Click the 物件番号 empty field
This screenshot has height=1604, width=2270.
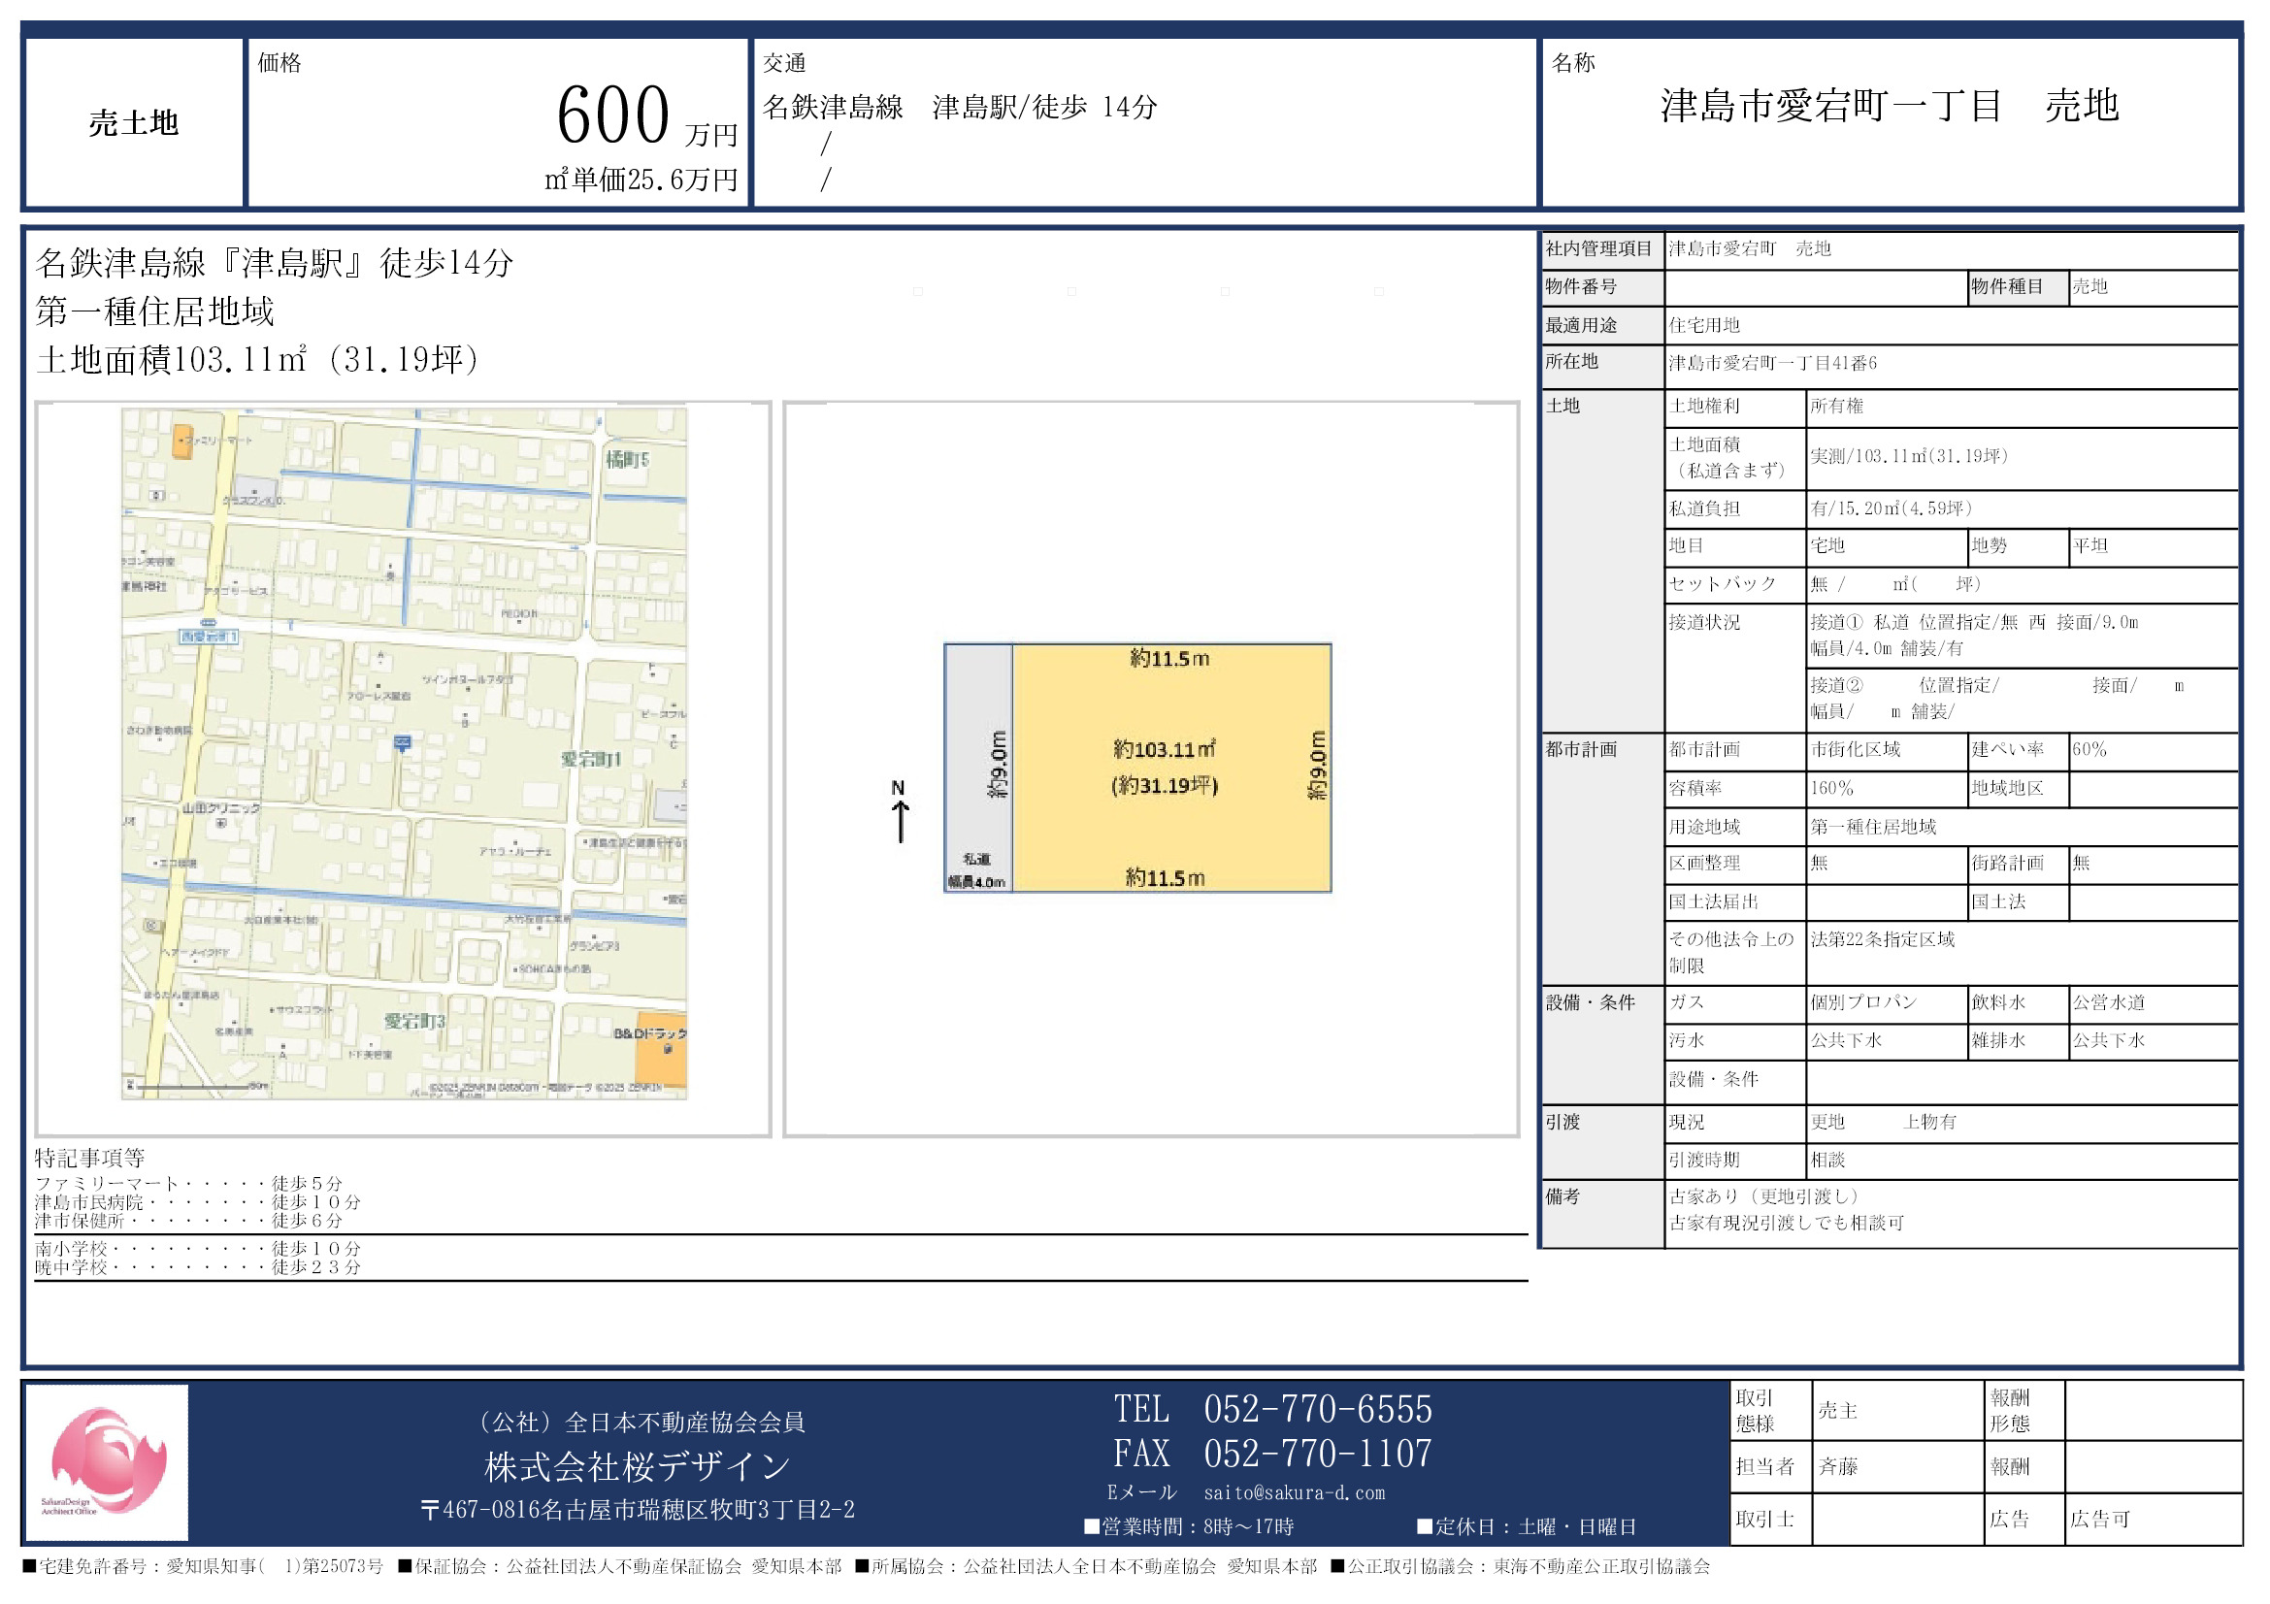[x=1815, y=287]
